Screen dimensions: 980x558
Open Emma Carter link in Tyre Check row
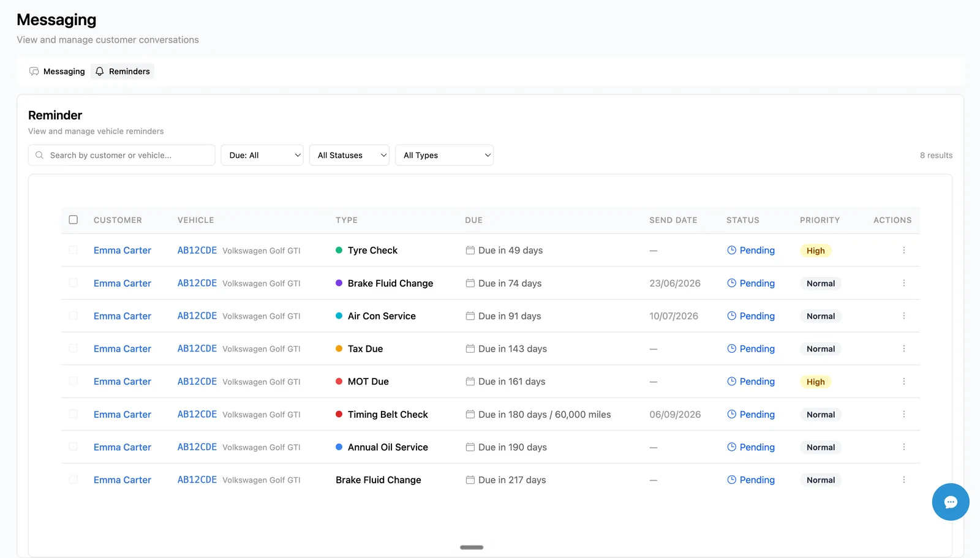[x=123, y=251]
